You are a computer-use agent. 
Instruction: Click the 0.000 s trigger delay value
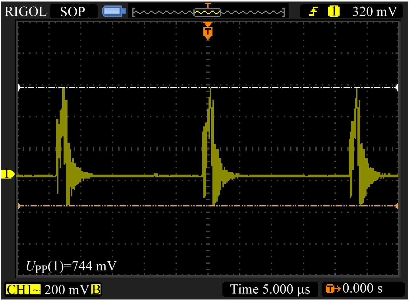(362, 289)
